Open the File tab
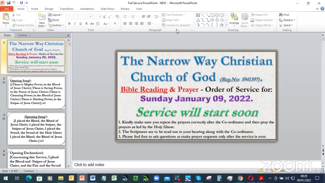The height and width of the screenshot is (183, 325). (7, 9)
